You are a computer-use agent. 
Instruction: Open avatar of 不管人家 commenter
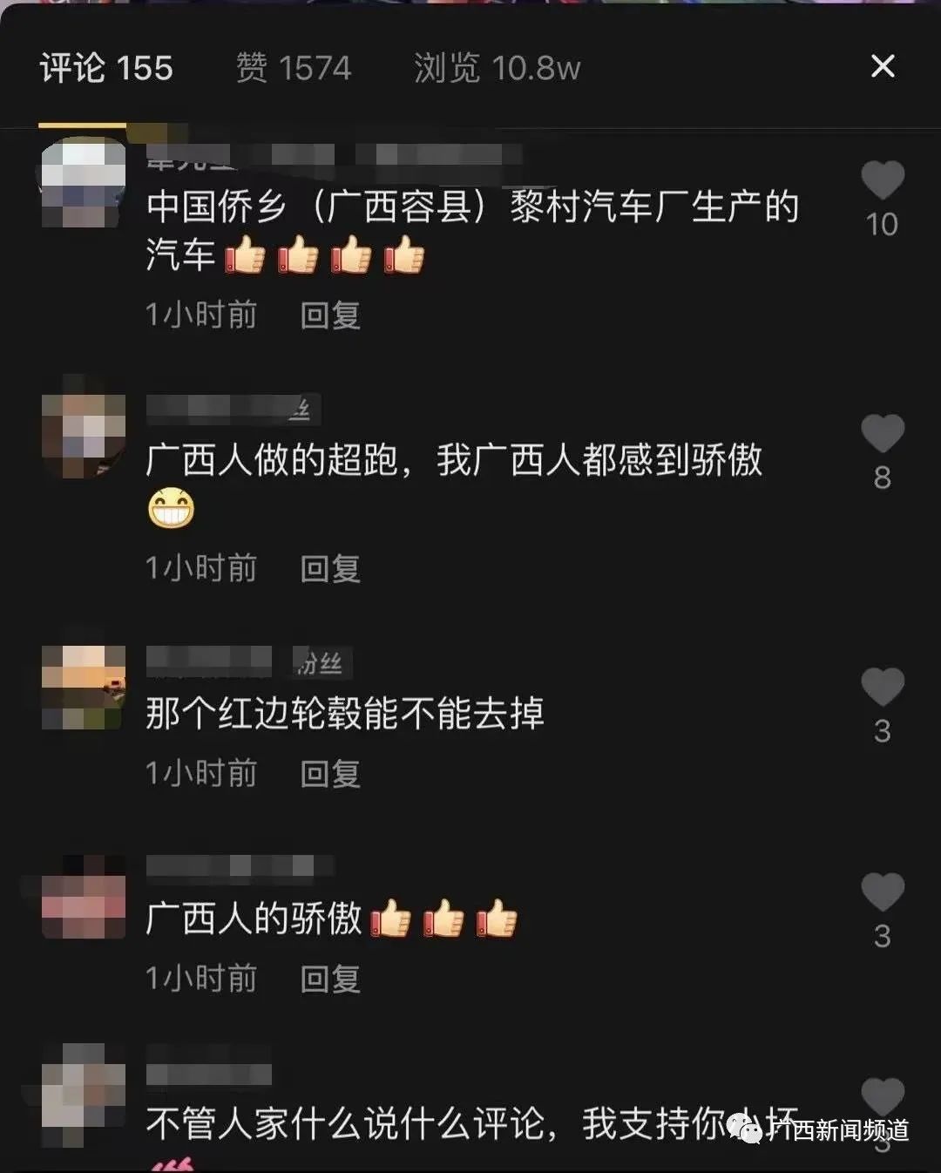(x=84, y=1095)
